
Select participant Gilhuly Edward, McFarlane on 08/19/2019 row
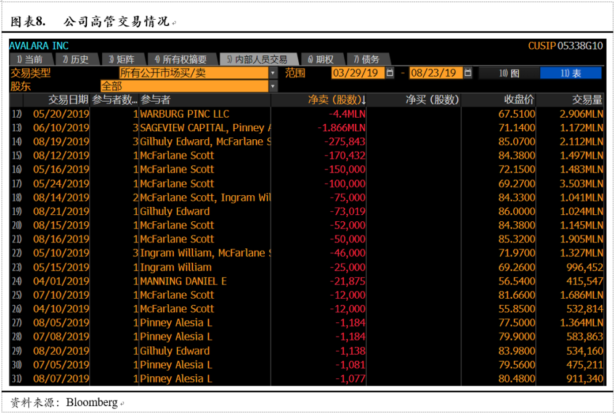point(206,142)
